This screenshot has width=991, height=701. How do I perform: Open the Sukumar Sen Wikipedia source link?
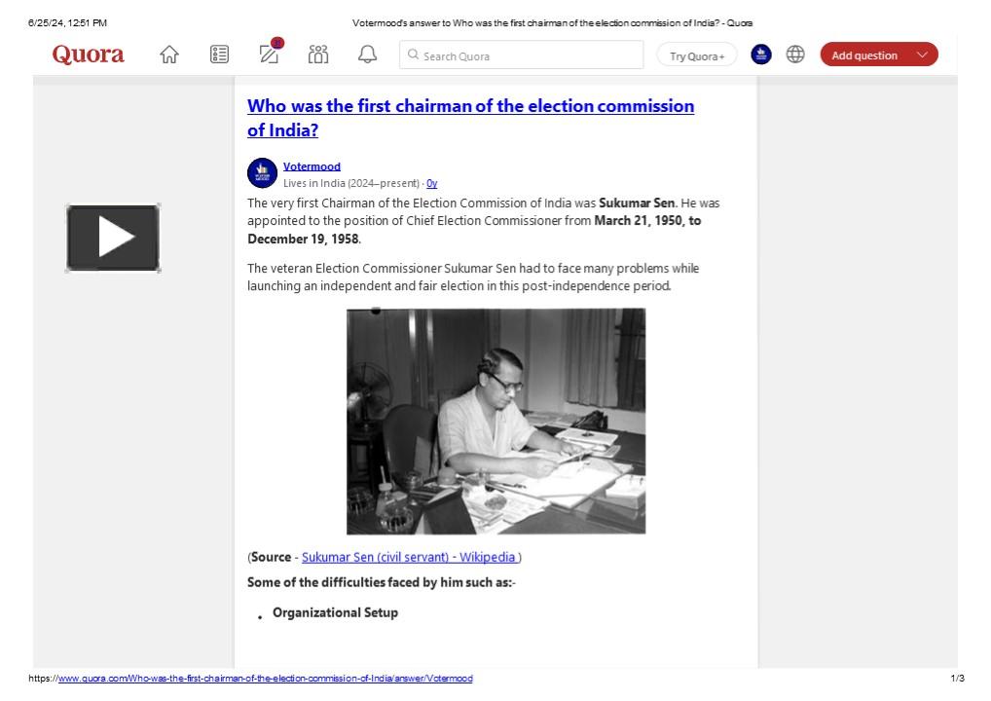pos(410,557)
